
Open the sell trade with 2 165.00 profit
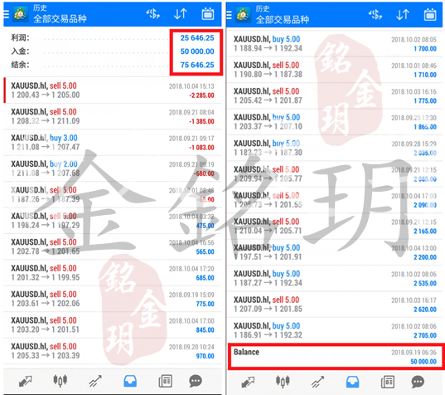[335, 227]
